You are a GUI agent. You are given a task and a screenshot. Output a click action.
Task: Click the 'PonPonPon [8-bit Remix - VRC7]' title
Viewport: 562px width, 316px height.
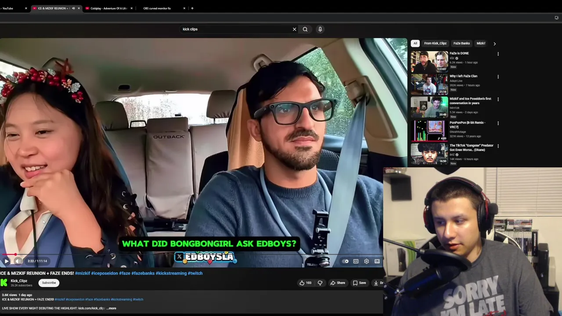coord(467,125)
